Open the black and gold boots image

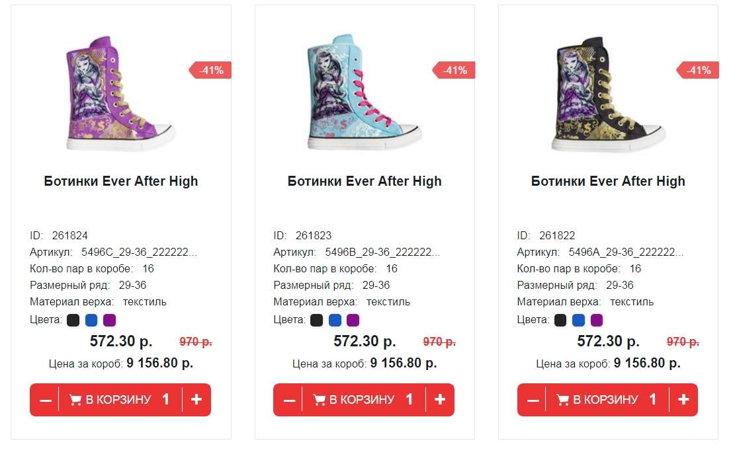(x=608, y=94)
